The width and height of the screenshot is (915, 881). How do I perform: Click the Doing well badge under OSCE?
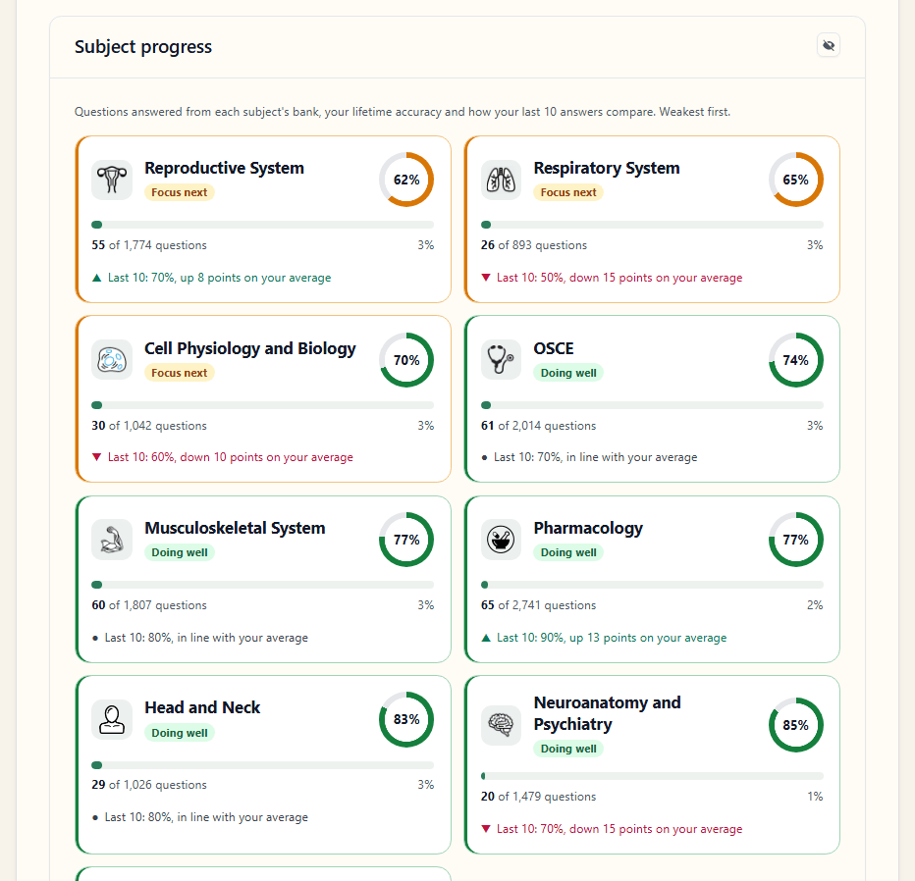click(568, 373)
